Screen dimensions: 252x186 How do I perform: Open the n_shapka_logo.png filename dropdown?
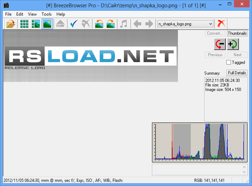click(x=185, y=24)
